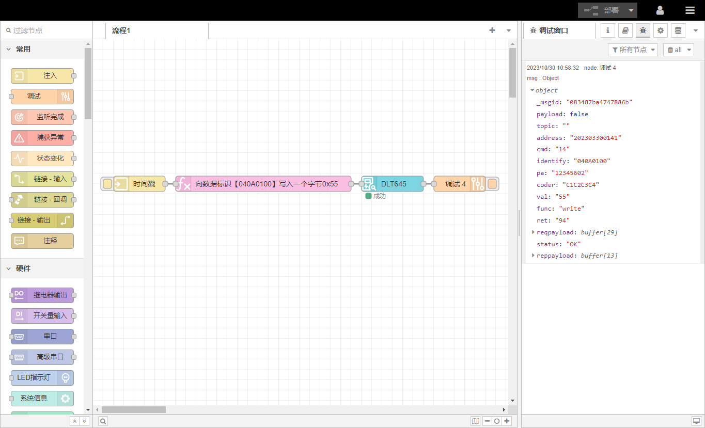Open the context data database icon

click(678, 30)
